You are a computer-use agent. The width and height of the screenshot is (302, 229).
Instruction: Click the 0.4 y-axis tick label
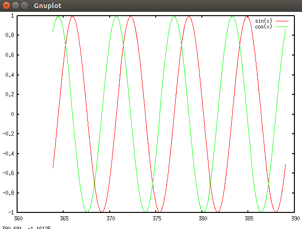(10, 75)
